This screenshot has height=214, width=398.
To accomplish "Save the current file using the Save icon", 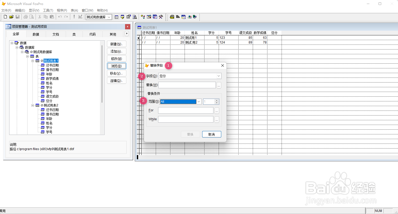I will [x=18, y=17].
